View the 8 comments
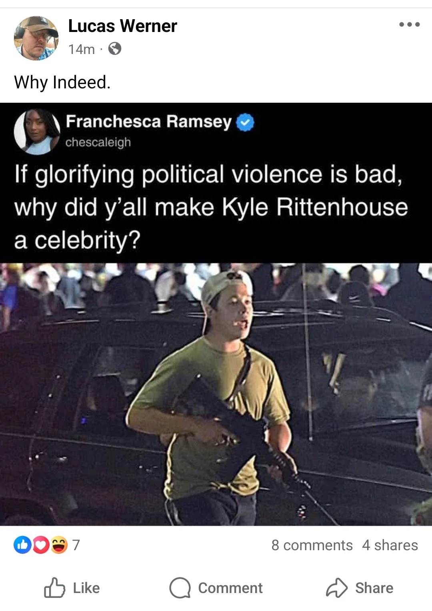Viewport: 432px width, 611px height. click(312, 545)
